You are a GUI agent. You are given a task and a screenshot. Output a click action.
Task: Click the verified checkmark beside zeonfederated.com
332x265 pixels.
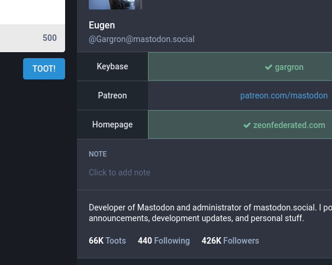pyautogui.click(x=247, y=125)
